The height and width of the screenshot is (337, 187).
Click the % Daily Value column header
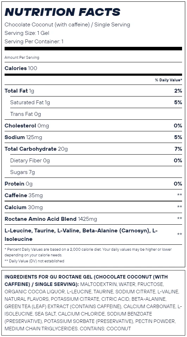pos(169,80)
